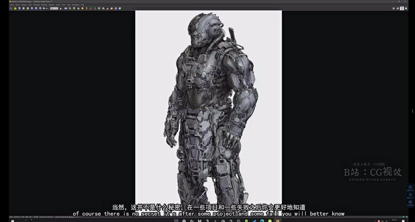Click the yellow Open folder toolbar icon

point(15,8)
